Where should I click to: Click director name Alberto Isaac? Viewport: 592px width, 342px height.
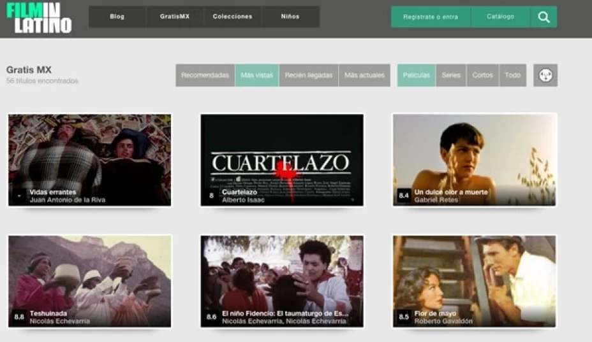(x=243, y=200)
